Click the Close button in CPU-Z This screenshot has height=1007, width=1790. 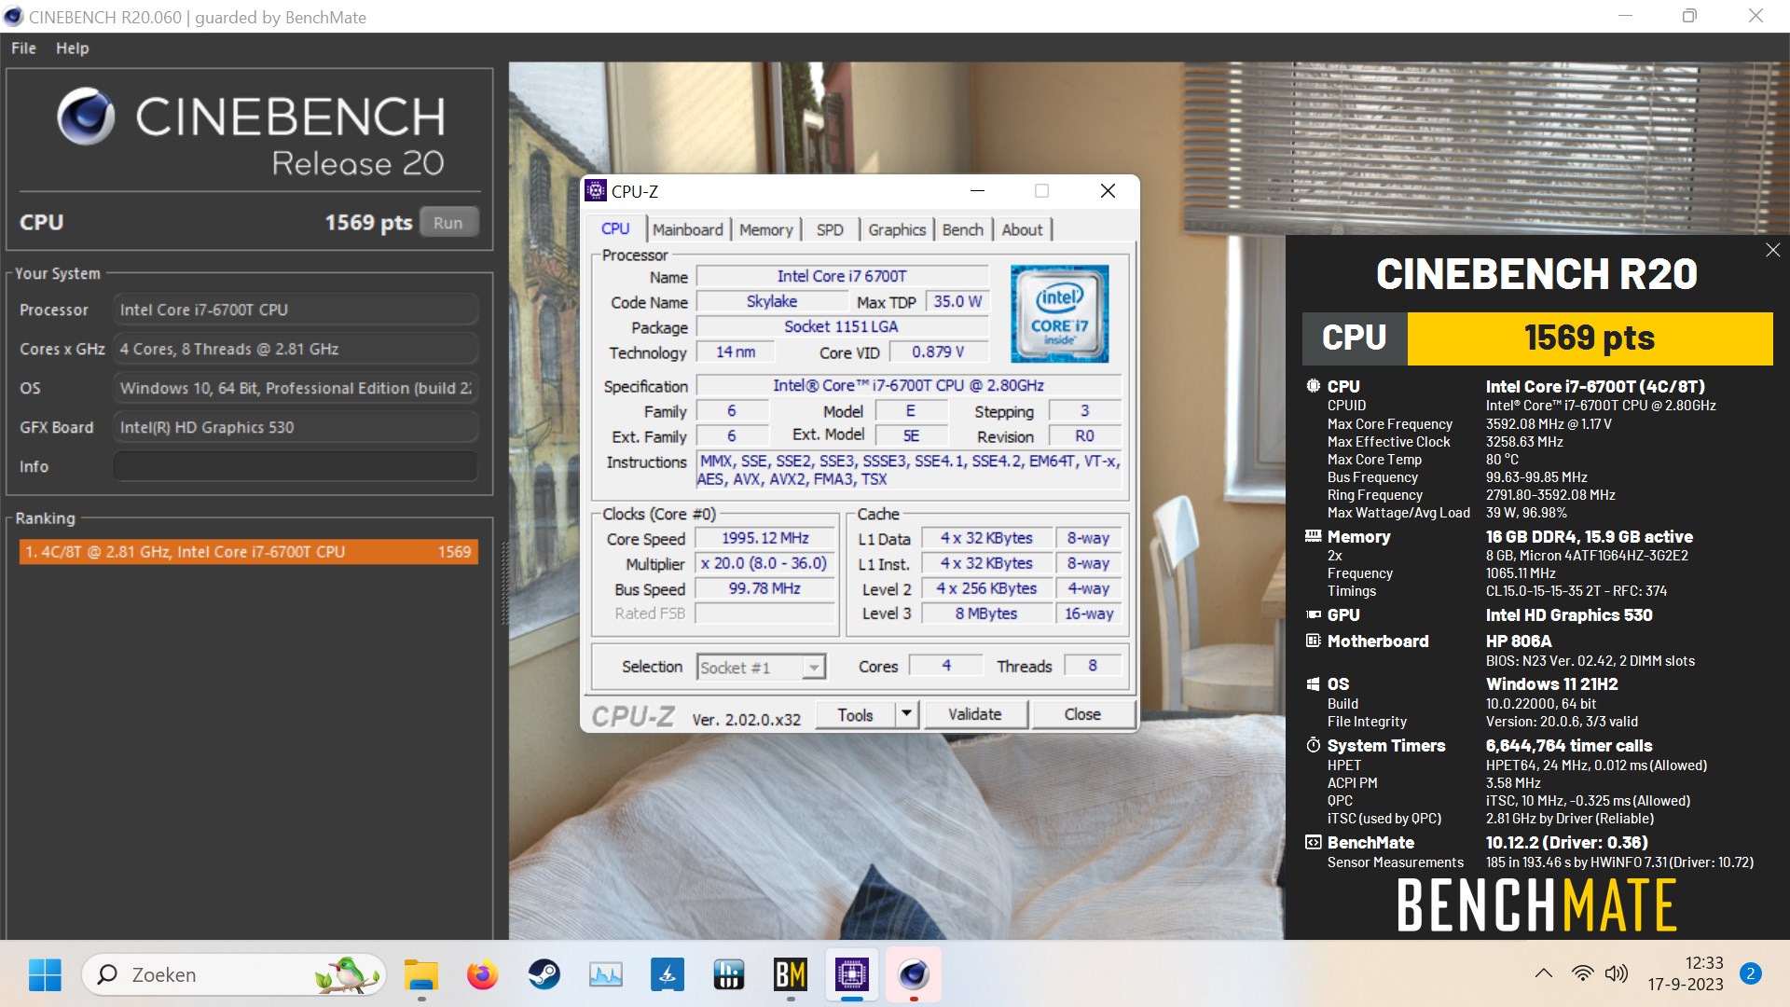point(1082,714)
